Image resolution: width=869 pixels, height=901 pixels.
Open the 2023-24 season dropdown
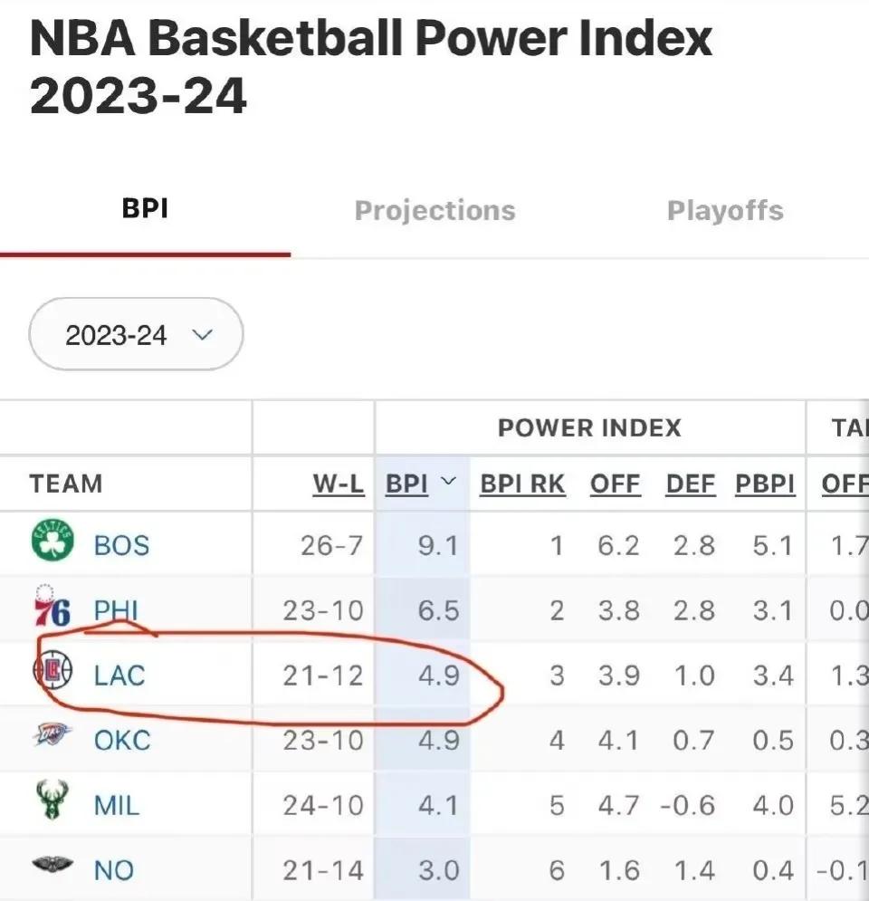pos(136,334)
